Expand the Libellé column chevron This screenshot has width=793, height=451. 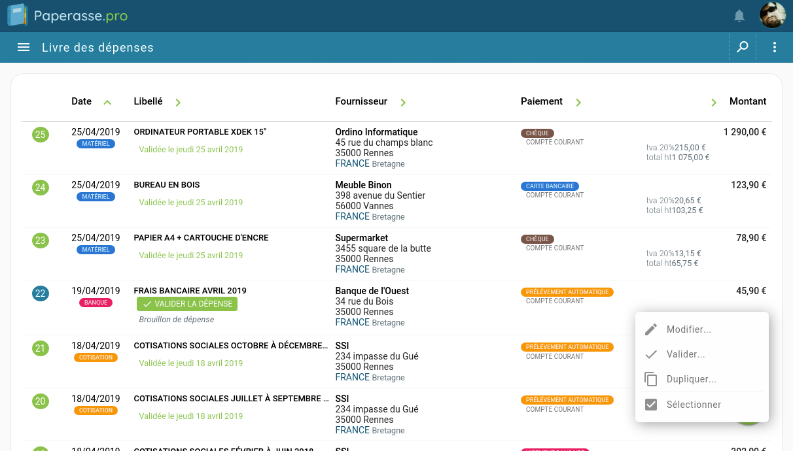click(x=178, y=102)
